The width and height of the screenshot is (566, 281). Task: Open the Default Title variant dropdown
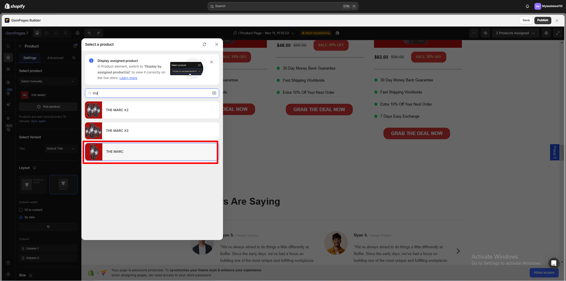click(60, 149)
